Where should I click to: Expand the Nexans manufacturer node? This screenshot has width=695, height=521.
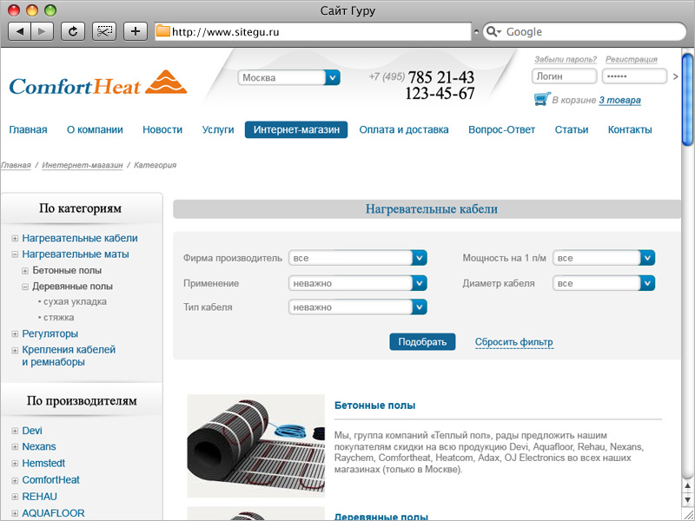15,447
